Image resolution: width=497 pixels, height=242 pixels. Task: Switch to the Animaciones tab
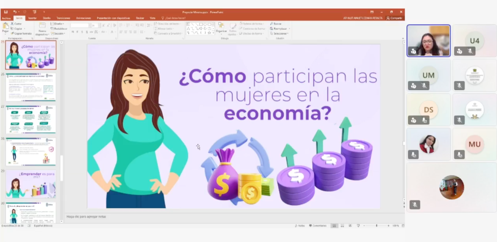coord(83,18)
